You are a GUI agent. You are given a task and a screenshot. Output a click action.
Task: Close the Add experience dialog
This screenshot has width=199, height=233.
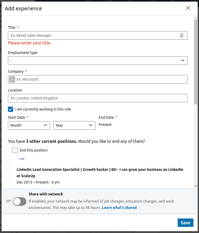[188, 8]
